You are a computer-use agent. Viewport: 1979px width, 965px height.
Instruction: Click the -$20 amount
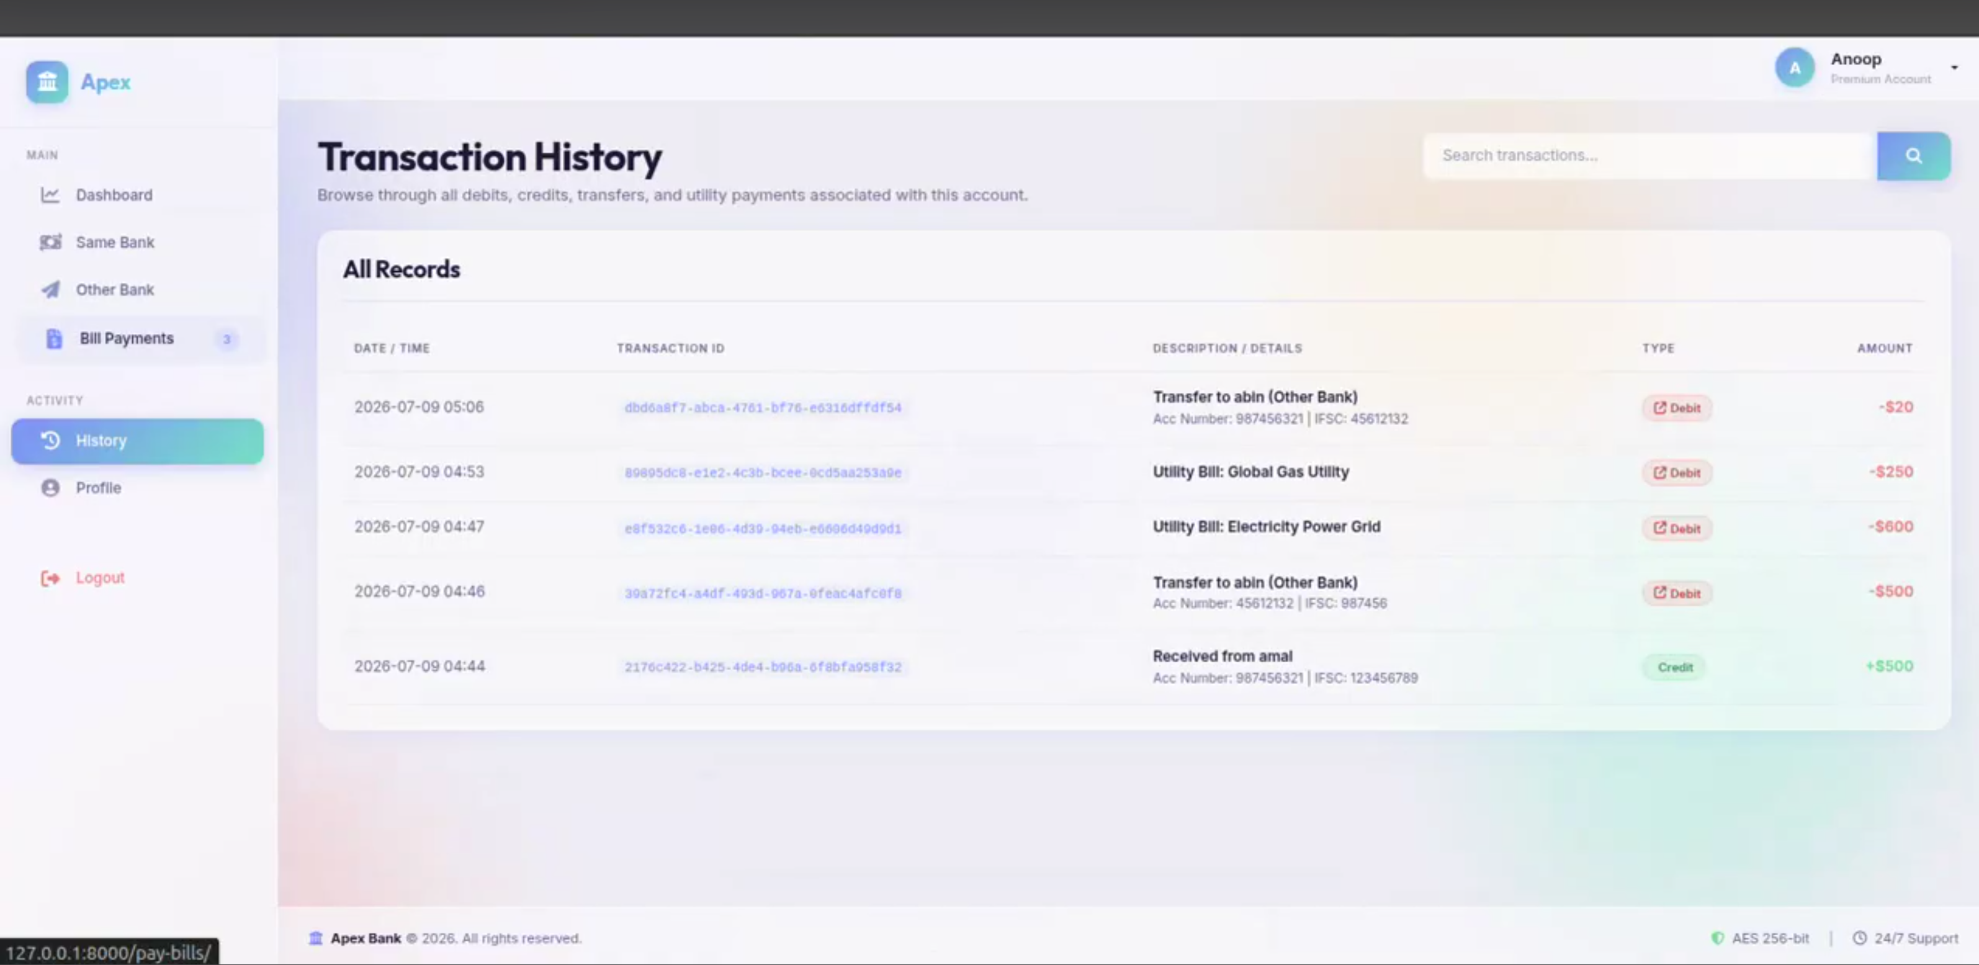point(1895,407)
